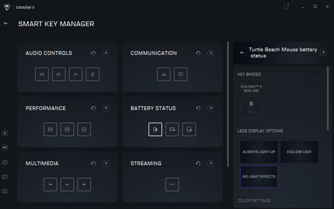Click the Turtle Beach logo in title bar
The width and height of the screenshot is (334, 209).
pos(7,7)
